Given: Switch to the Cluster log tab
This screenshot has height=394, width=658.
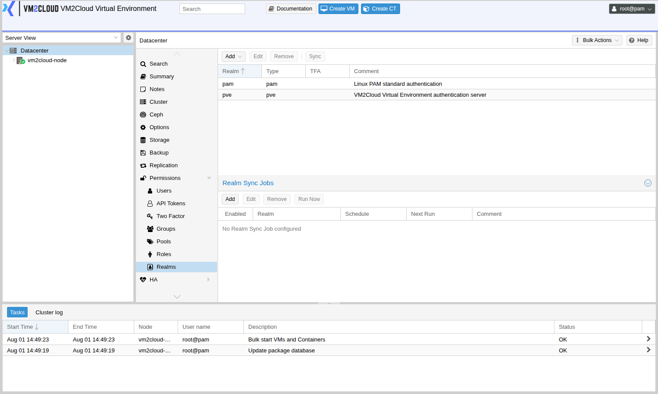Looking at the screenshot, I should click(49, 312).
